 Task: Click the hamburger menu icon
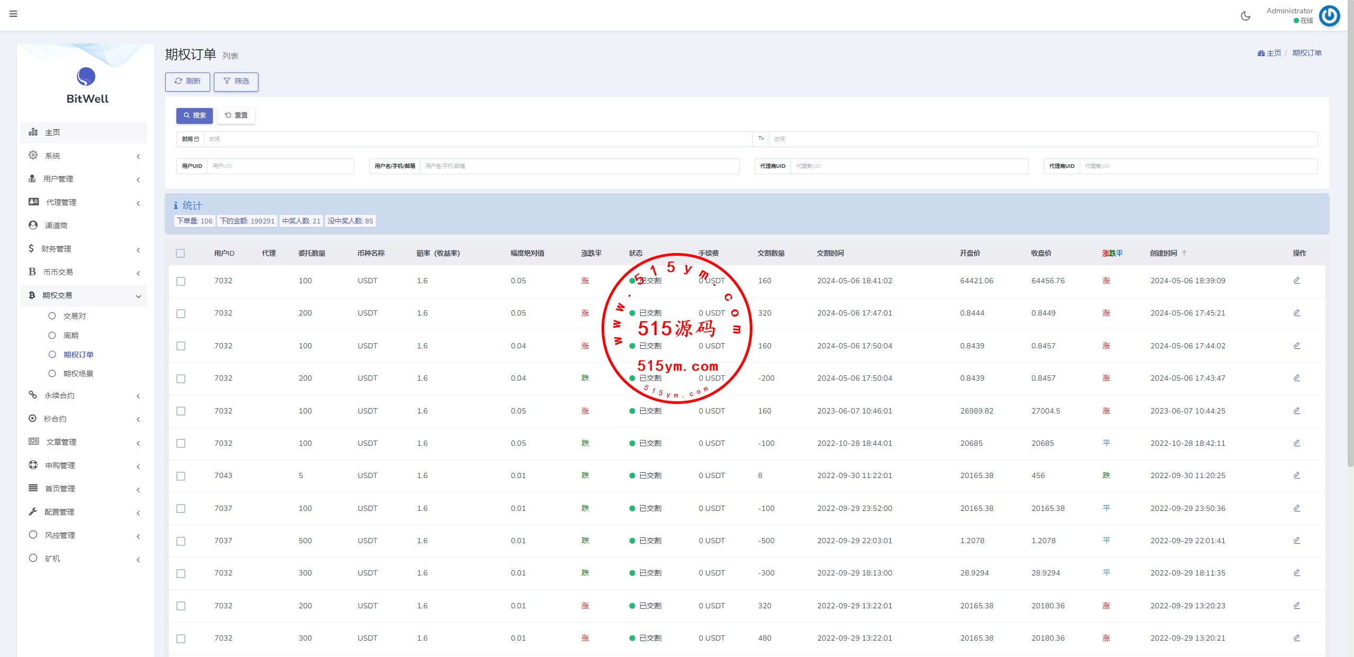pos(13,14)
